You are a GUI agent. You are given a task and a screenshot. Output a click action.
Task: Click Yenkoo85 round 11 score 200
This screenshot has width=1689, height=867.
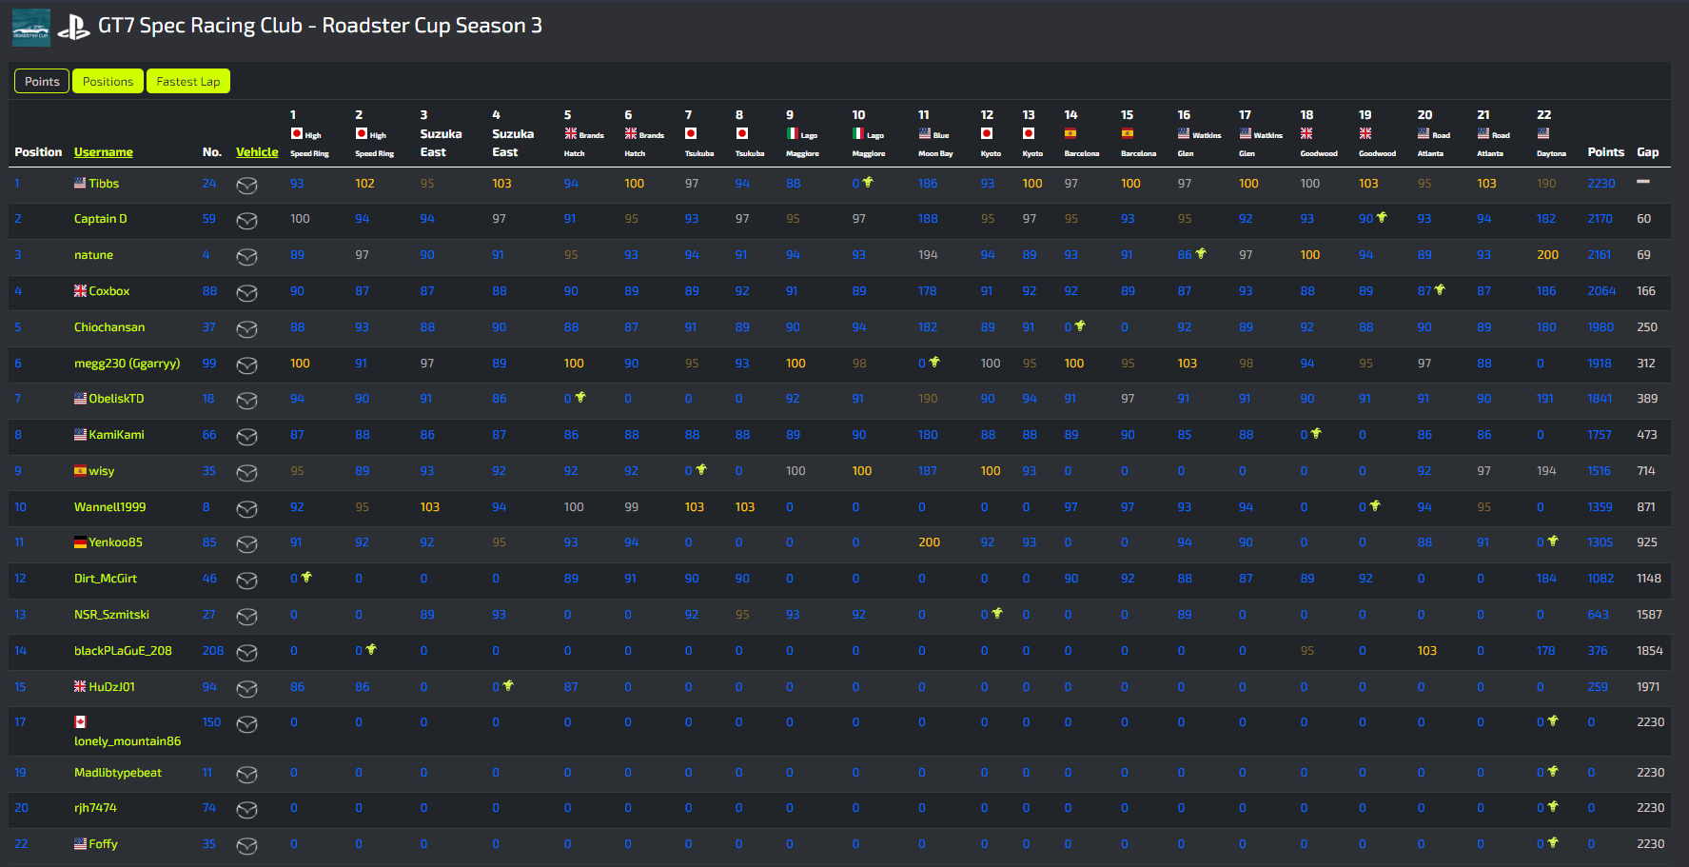(x=929, y=542)
